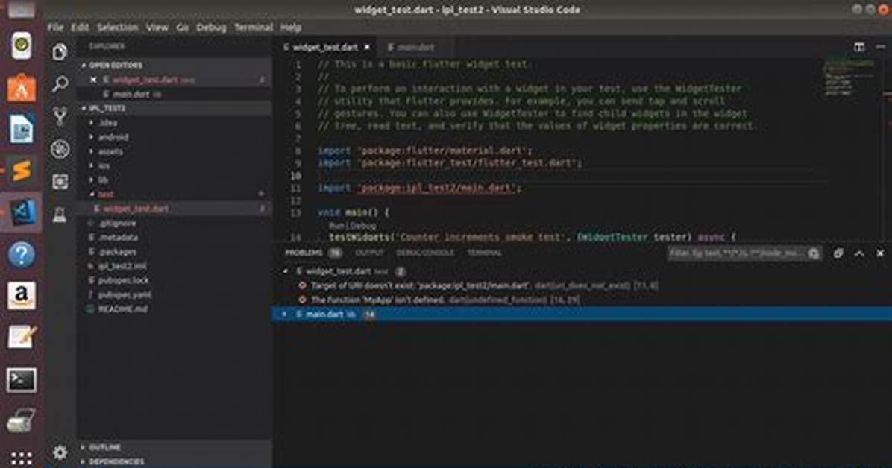Expand the android folder

click(x=113, y=137)
